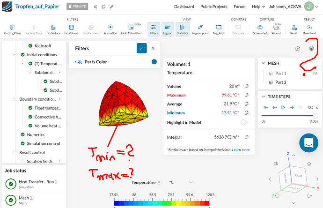Click the share project icon
323x208 pixels.
[x=95, y=7]
